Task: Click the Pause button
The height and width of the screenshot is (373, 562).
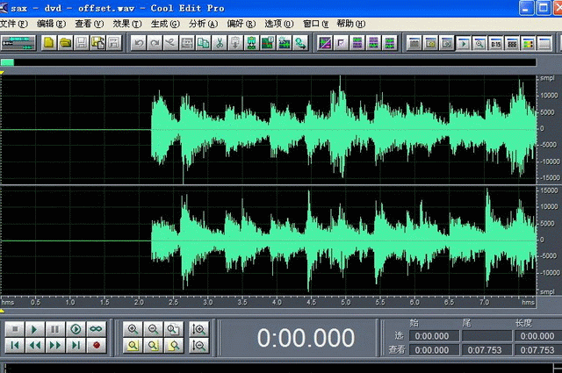Action: tap(55, 329)
